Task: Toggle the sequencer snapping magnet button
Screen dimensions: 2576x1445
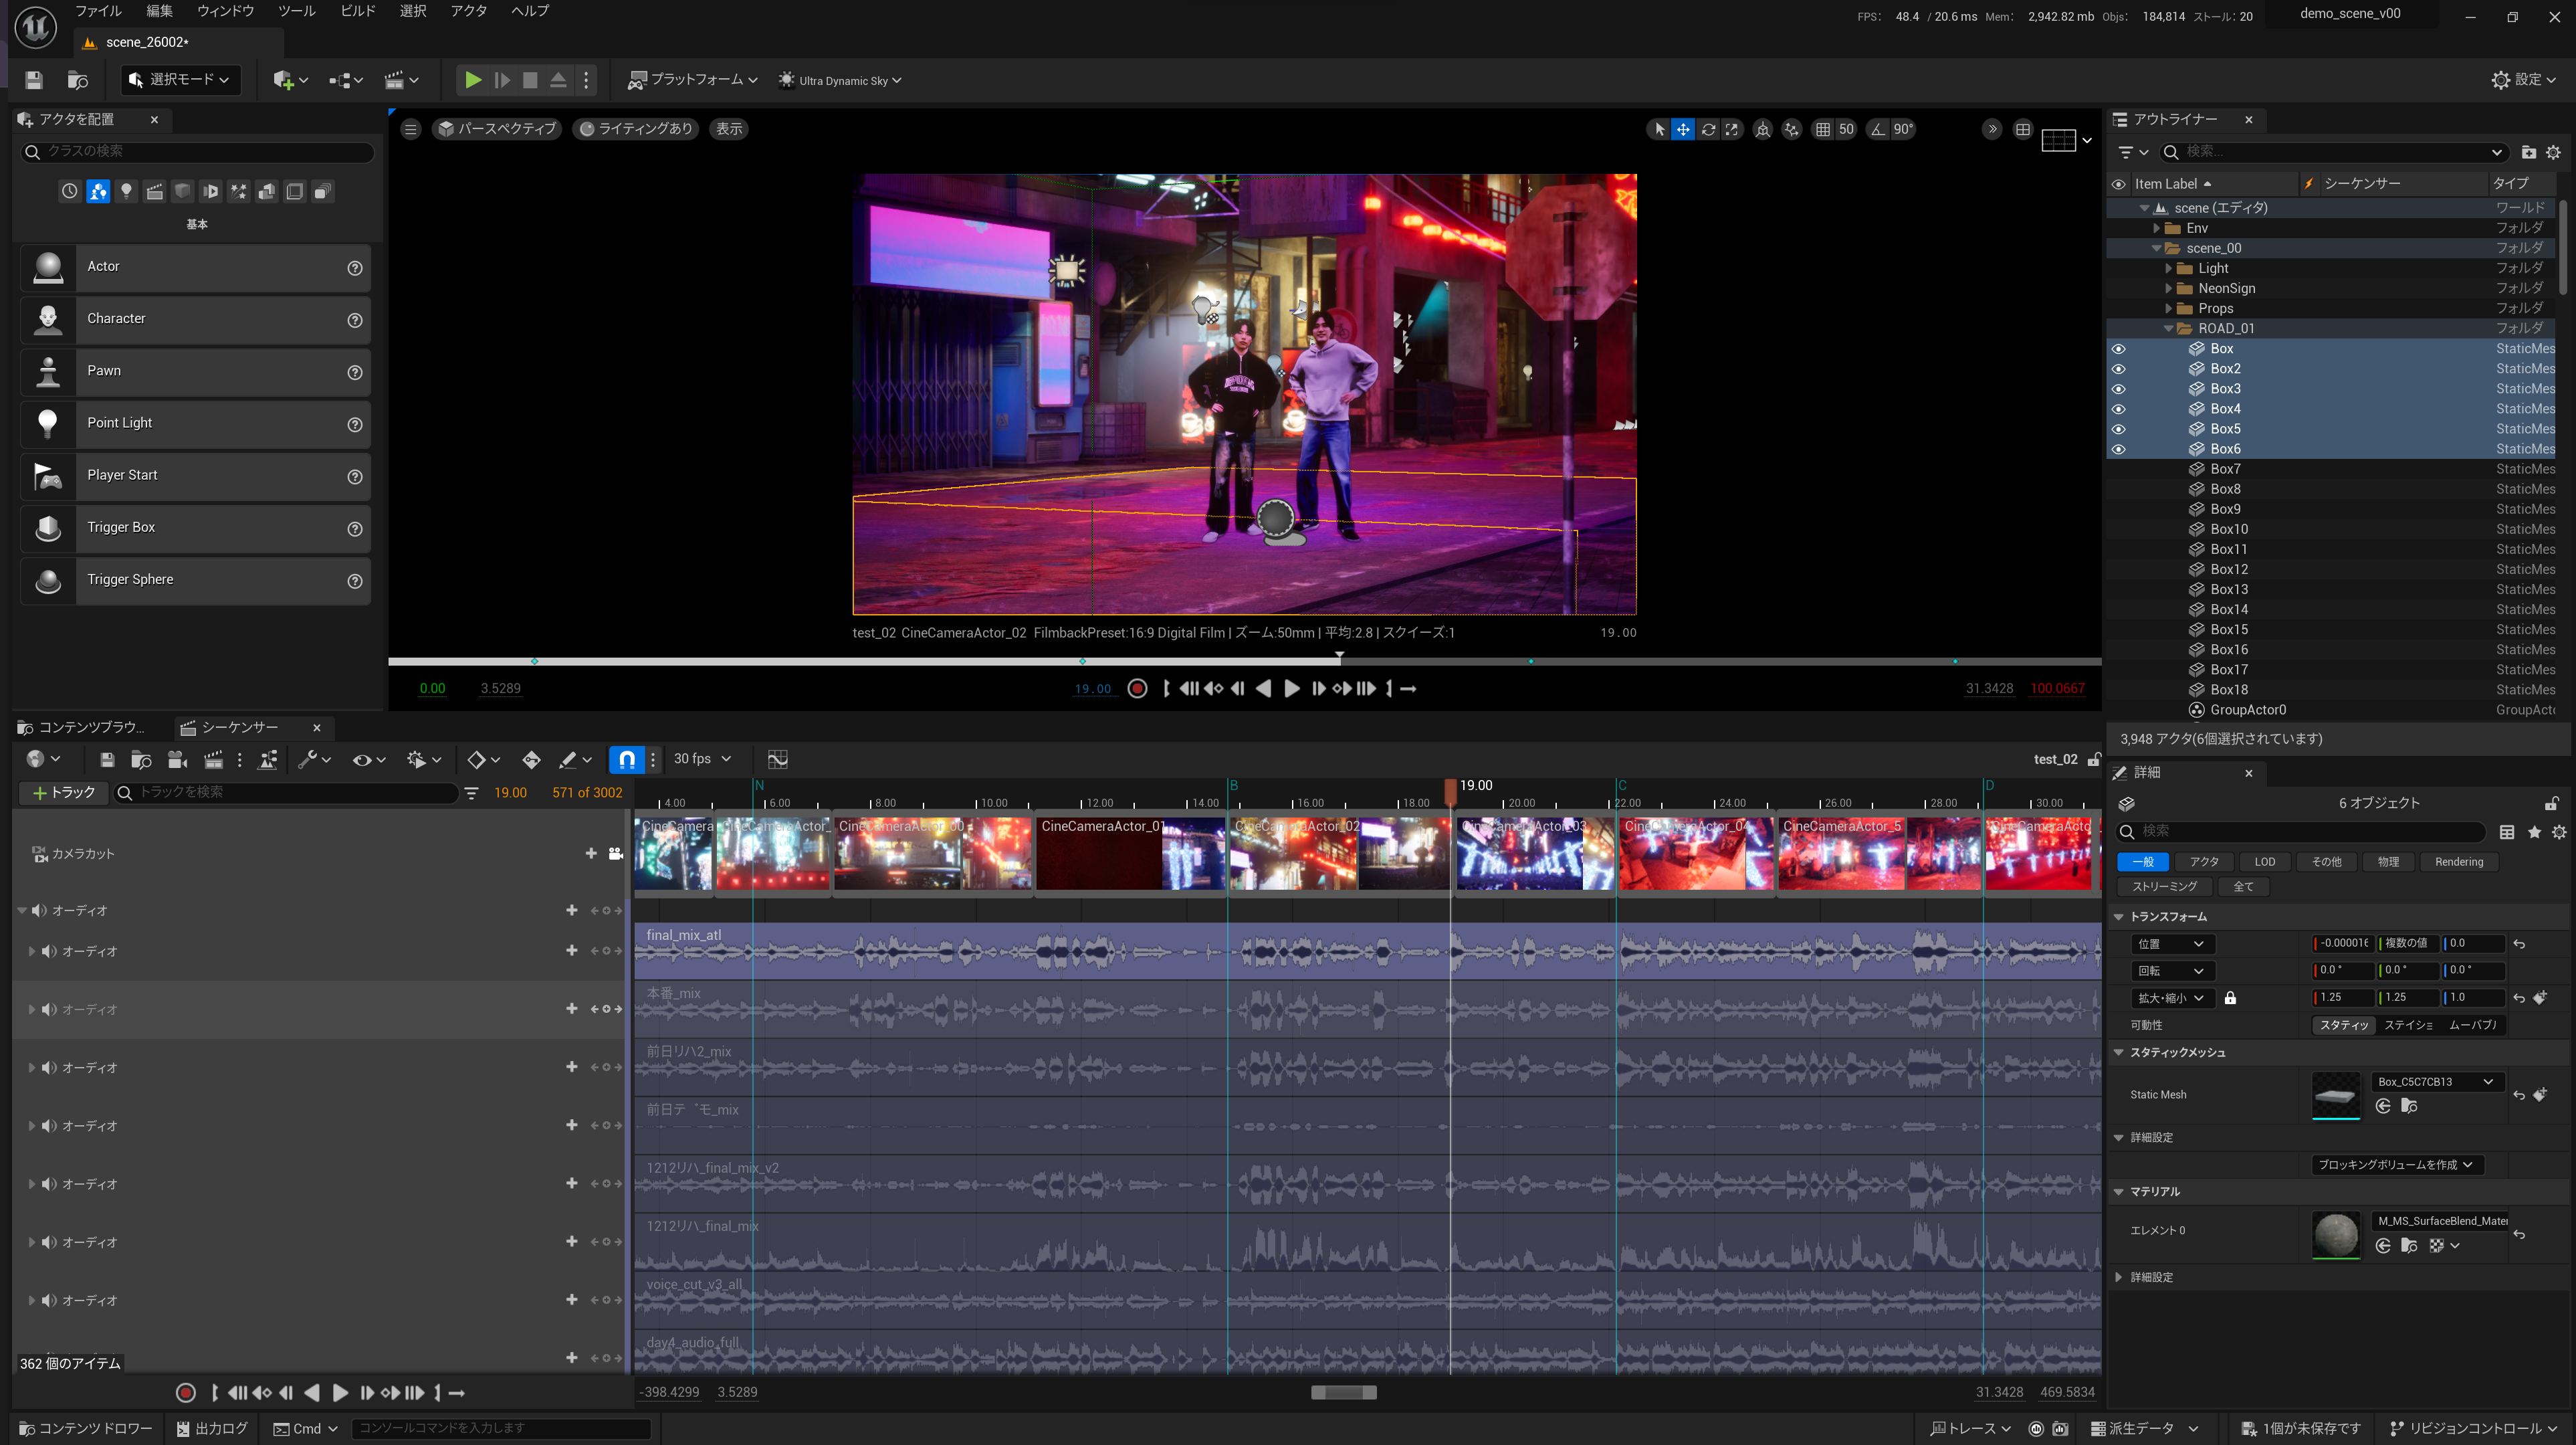Action: [626, 759]
